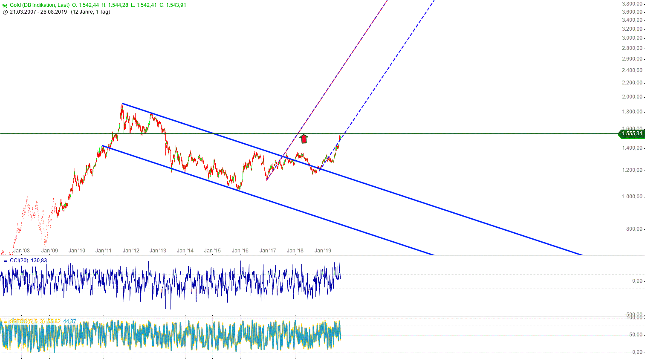
Task: Click the yellow indicator icon before SSTOC(5, 5, 3)
Action: tap(6, 321)
